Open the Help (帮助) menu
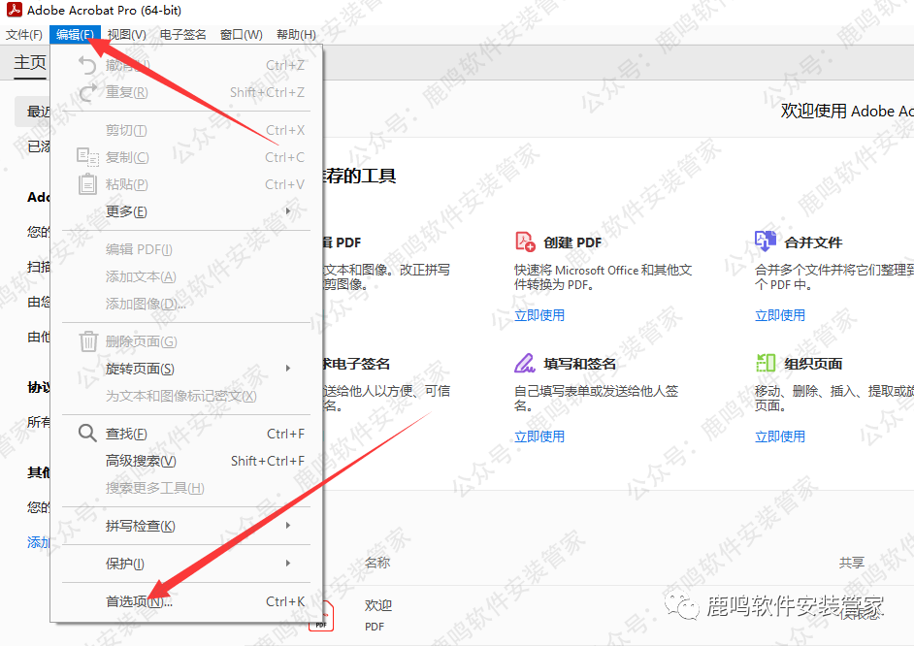Viewport: 914px width, 646px height. click(x=296, y=35)
